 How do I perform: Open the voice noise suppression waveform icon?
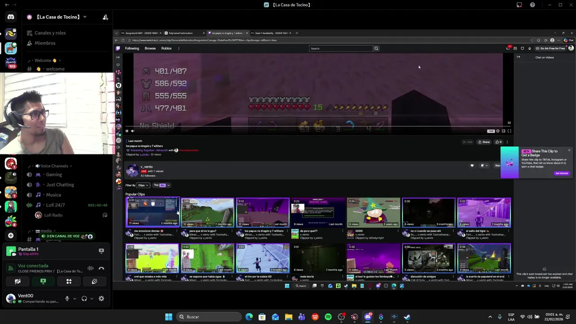click(90, 268)
